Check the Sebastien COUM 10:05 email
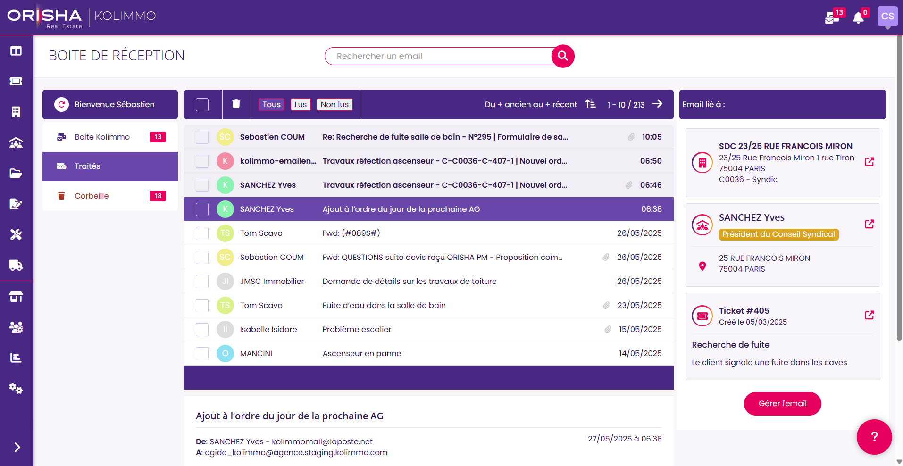The height and width of the screenshot is (466, 903). coord(202,137)
